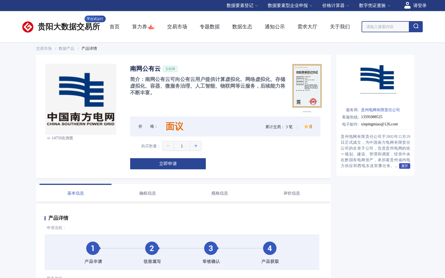
Task: Click the 立即申请 button
Action: pos(168,164)
